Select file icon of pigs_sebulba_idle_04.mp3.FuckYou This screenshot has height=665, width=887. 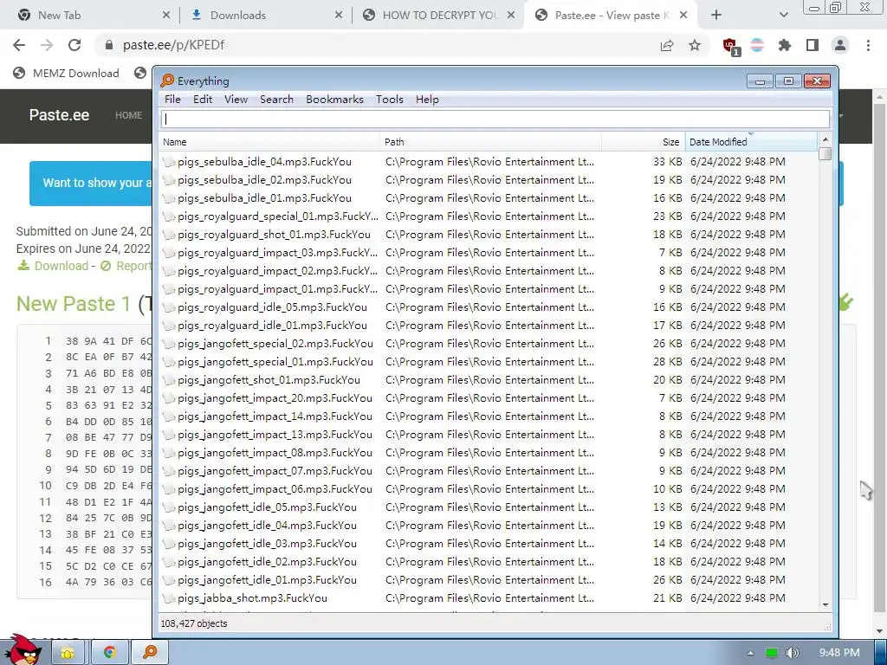click(169, 162)
